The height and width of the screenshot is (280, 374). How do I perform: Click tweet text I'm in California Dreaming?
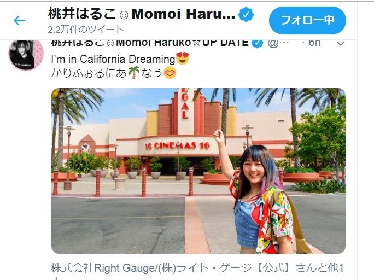coord(113,59)
